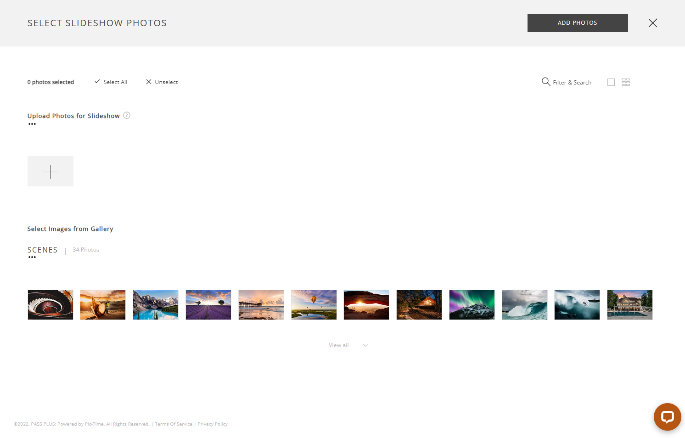Select the lavender field thumbnail
Image resolution: width=685 pixels, height=438 pixels.
[x=208, y=305]
